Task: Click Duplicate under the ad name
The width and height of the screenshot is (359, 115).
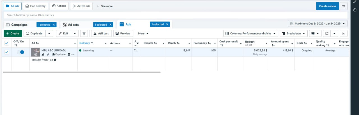Action: coord(59,54)
